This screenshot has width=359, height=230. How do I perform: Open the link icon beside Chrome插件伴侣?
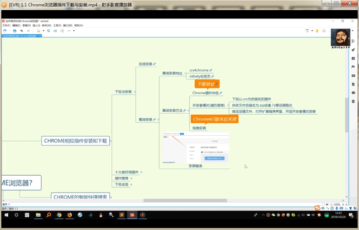click(x=221, y=93)
